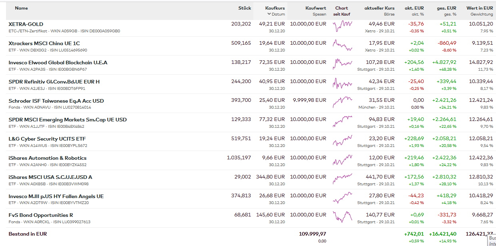Sort positions by aktueller Kurs header
Image resolution: width=496 pixels, height=246 pixels.
[x=379, y=8]
